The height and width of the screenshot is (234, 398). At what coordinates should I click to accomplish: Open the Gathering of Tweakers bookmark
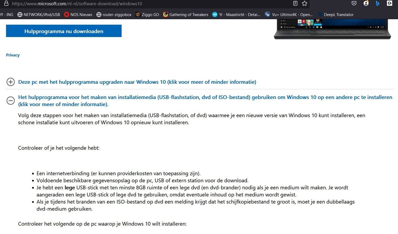pyautogui.click(x=185, y=14)
